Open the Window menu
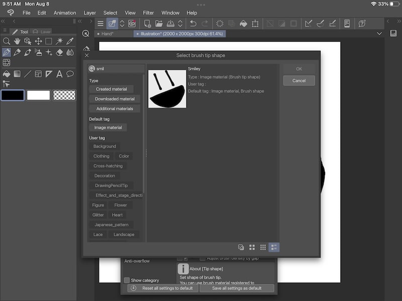The height and width of the screenshot is (301, 402). pos(170,13)
